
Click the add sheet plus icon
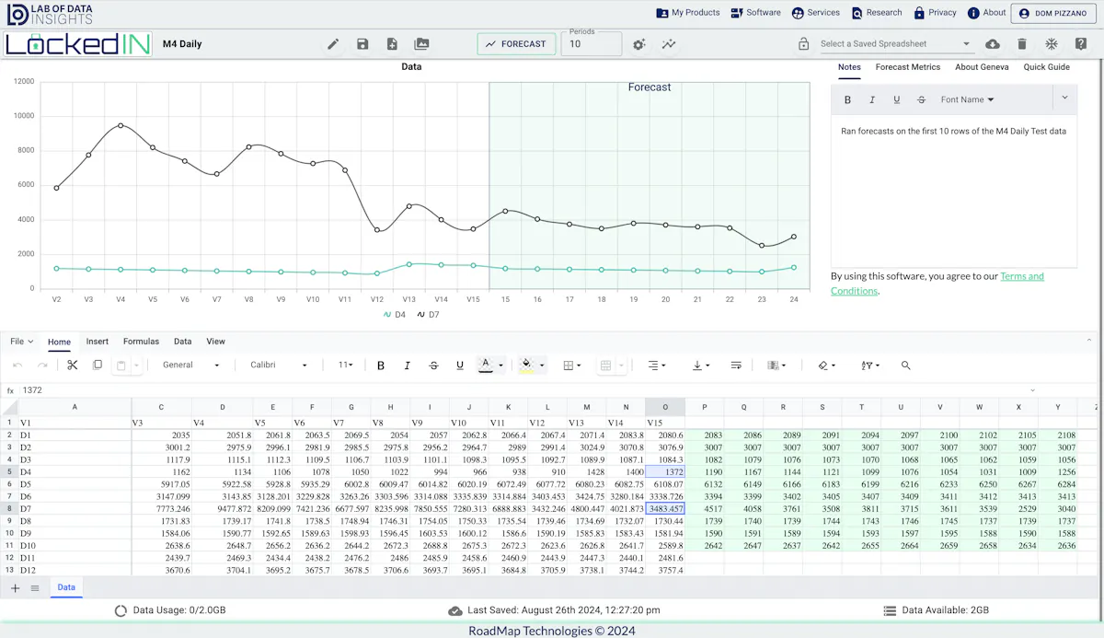(x=15, y=587)
